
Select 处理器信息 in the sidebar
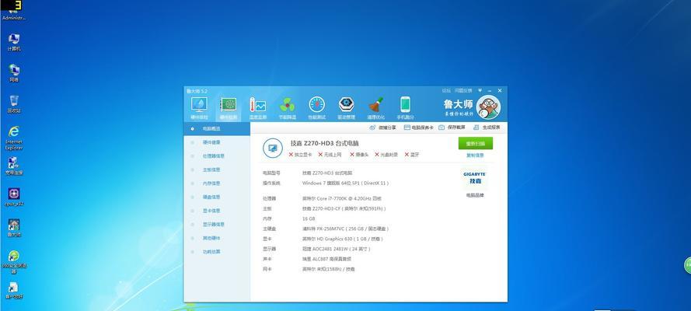217,156
